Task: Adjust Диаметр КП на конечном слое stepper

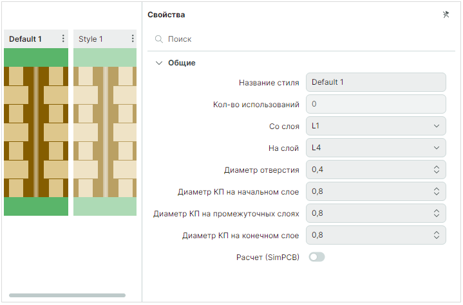Action: 436,235
